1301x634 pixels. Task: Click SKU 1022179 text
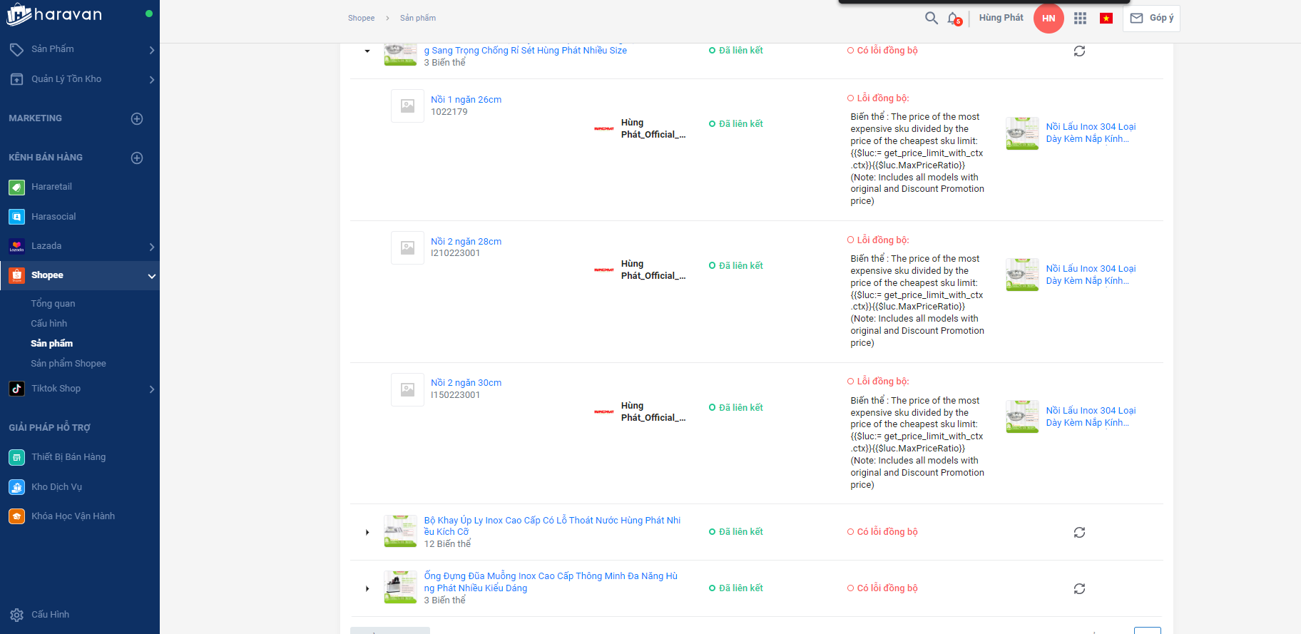point(449,112)
